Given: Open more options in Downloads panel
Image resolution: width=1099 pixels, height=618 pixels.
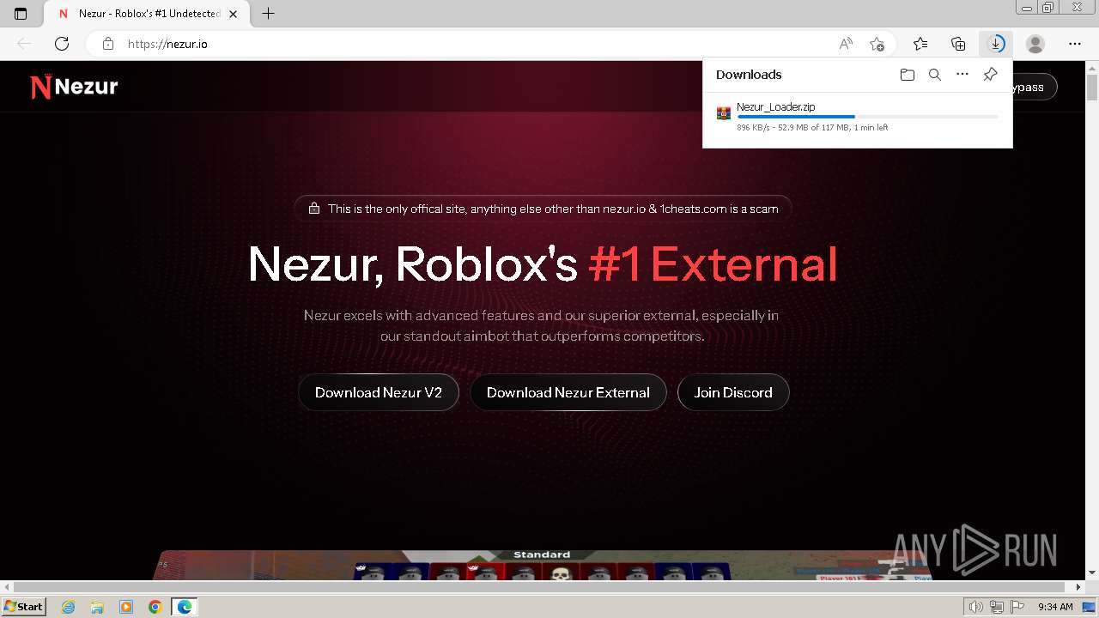Looking at the screenshot, I should 962,75.
